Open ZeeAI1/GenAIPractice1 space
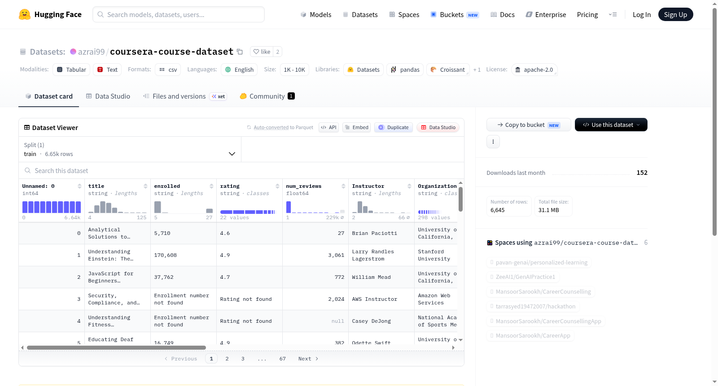The height and width of the screenshot is (386, 718). [x=523, y=277]
